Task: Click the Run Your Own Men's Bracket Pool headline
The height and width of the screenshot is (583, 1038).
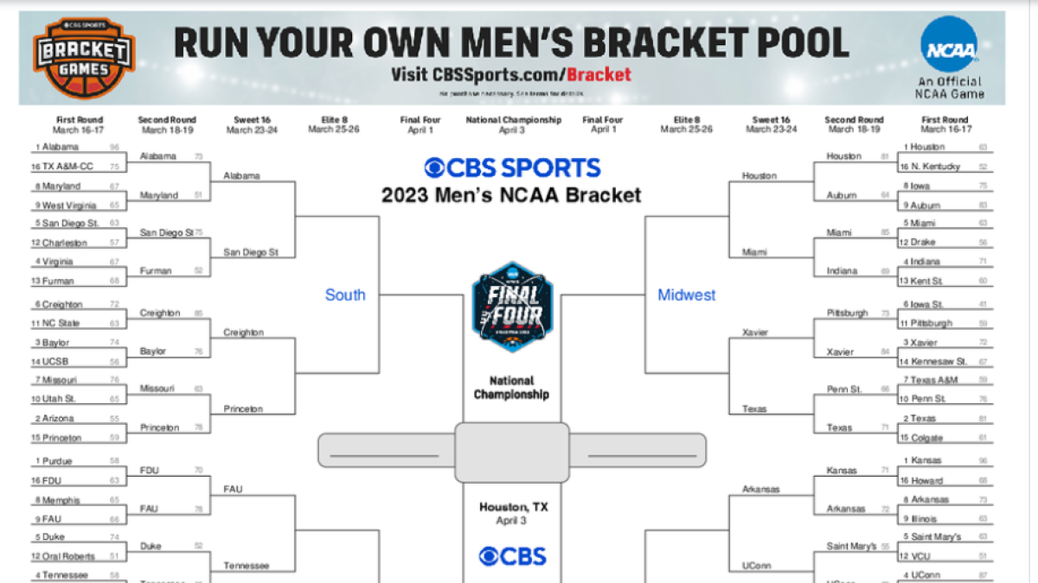Action: tap(511, 41)
